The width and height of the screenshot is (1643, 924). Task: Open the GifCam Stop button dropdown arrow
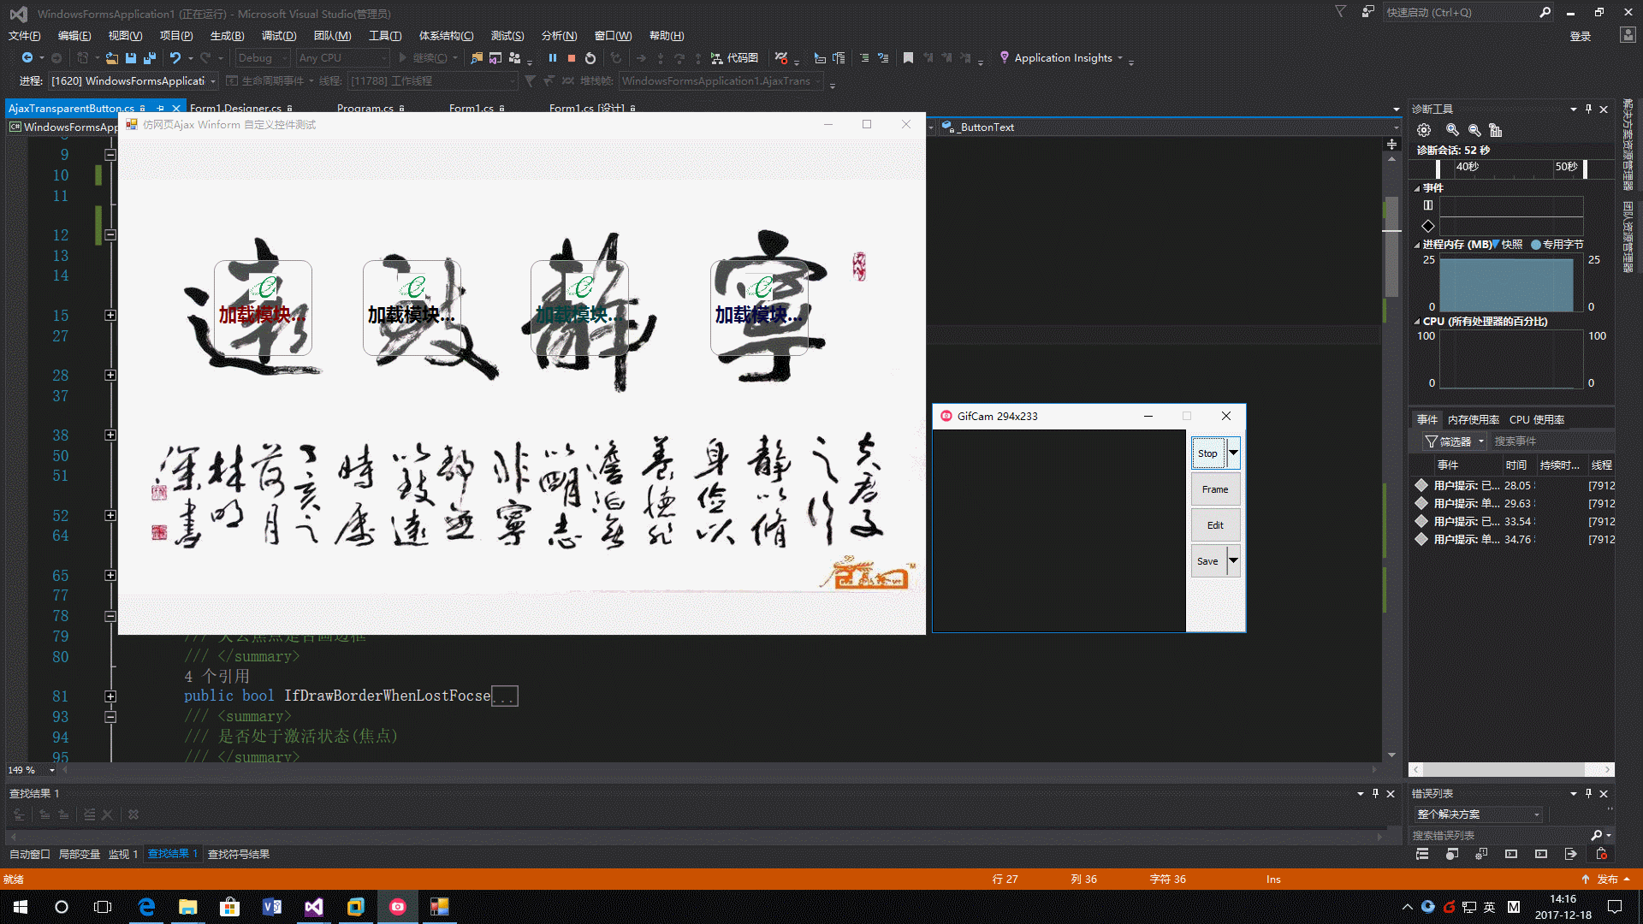pos(1233,453)
